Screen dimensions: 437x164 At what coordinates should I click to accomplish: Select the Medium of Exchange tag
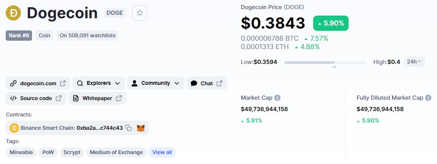tap(116, 152)
